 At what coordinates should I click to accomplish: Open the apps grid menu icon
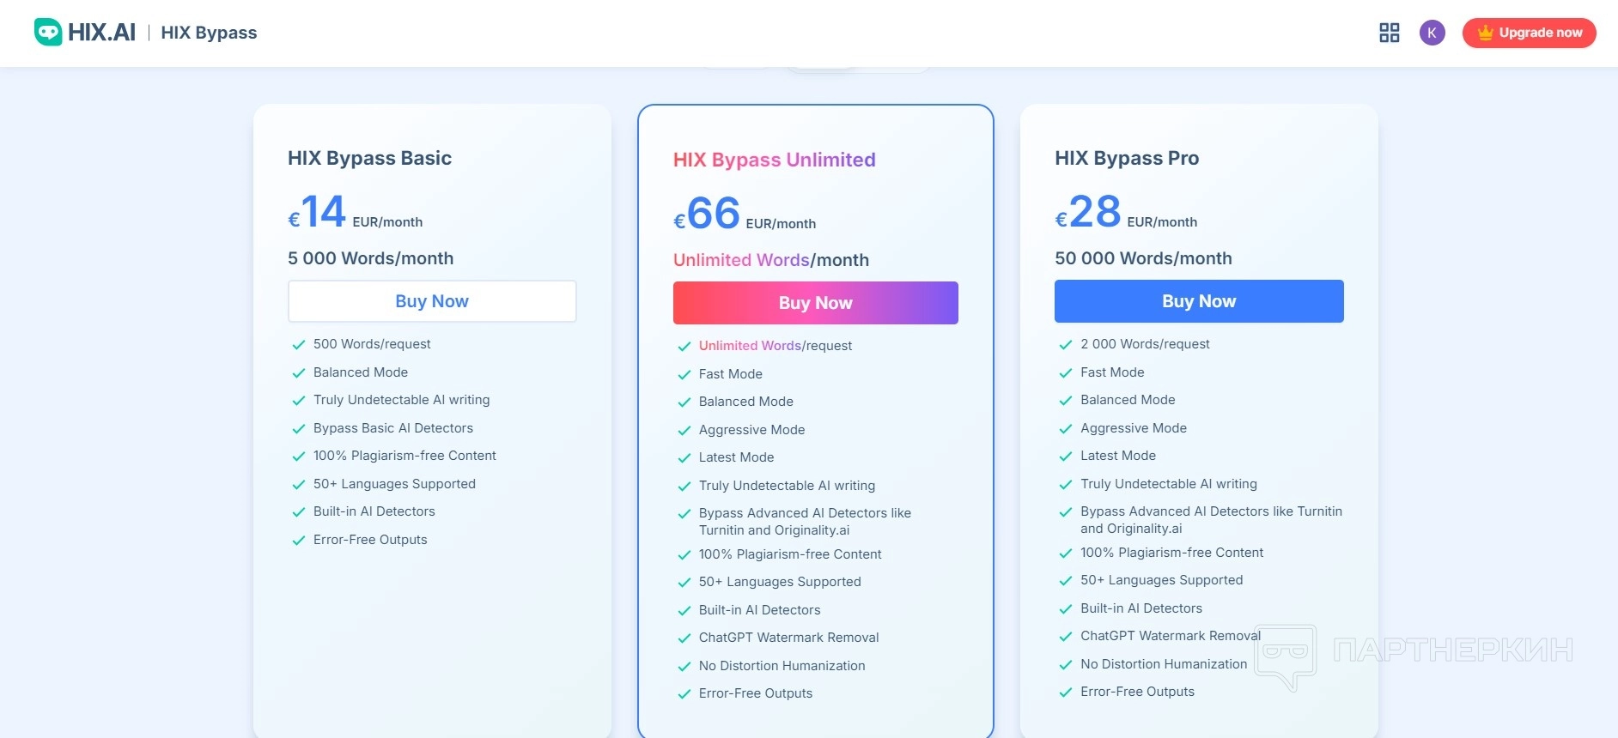[1389, 33]
